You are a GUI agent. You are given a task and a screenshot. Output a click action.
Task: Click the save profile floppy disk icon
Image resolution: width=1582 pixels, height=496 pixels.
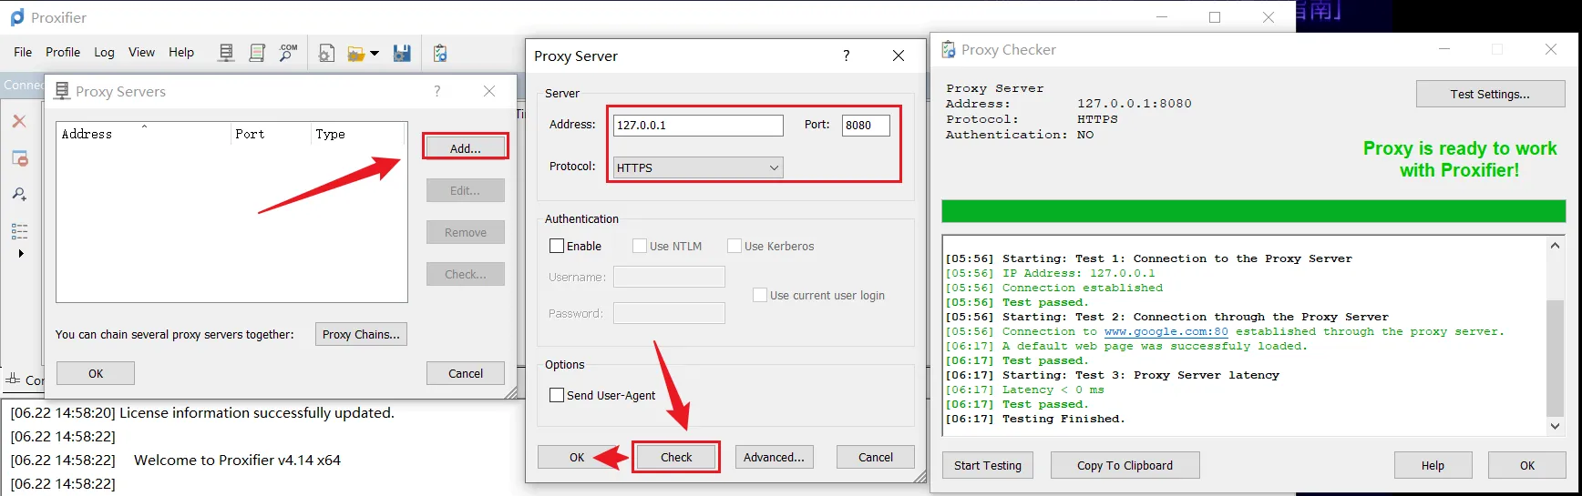point(402,53)
